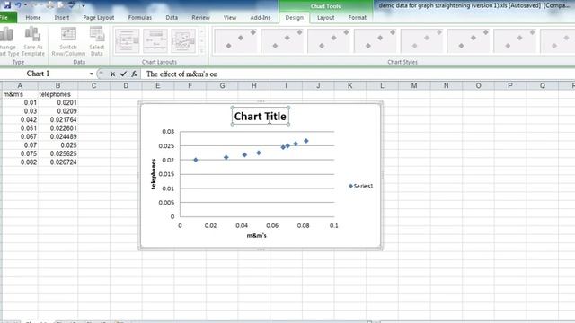Click the Save icon in quick access toolbar

click(x=7, y=5)
